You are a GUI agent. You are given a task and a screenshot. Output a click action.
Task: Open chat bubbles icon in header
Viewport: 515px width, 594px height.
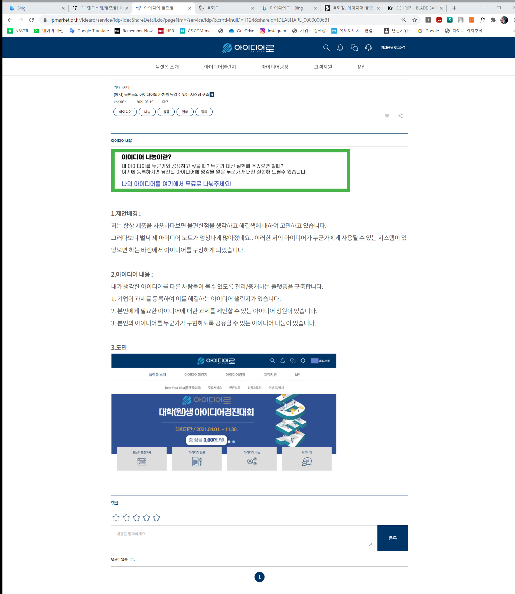pyautogui.click(x=354, y=47)
